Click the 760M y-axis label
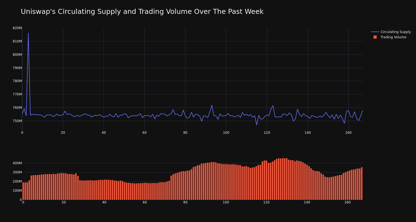This screenshot has height=222, width=416. (17, 108)
